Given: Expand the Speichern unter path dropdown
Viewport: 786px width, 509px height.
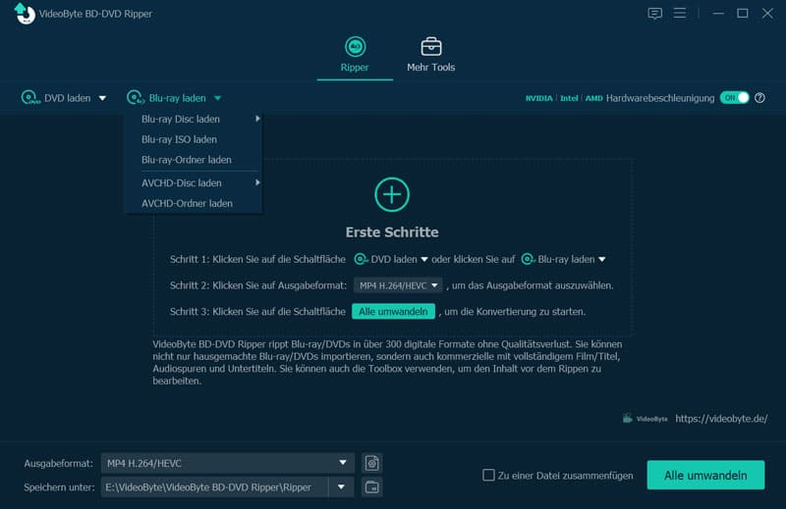Looking at the screenshot, I should (x=341, y=487).
